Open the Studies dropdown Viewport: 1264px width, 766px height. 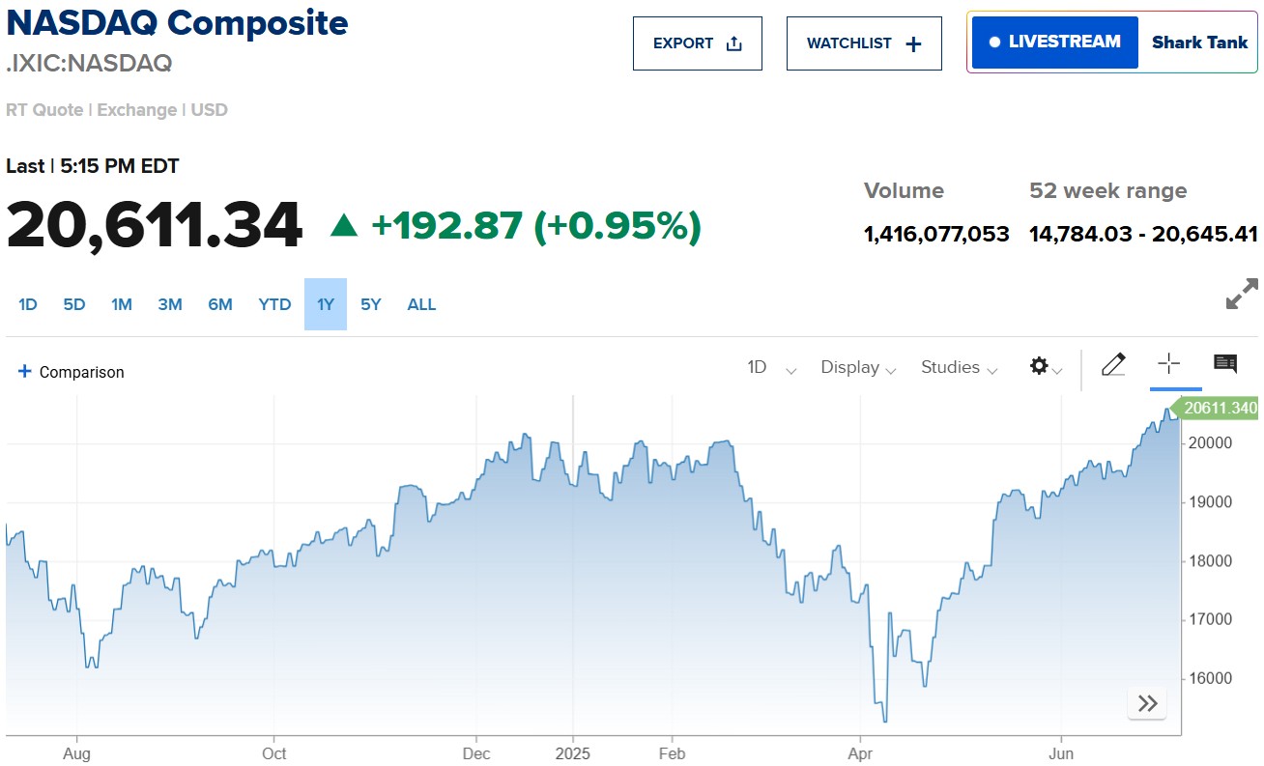tap(958, 368)
